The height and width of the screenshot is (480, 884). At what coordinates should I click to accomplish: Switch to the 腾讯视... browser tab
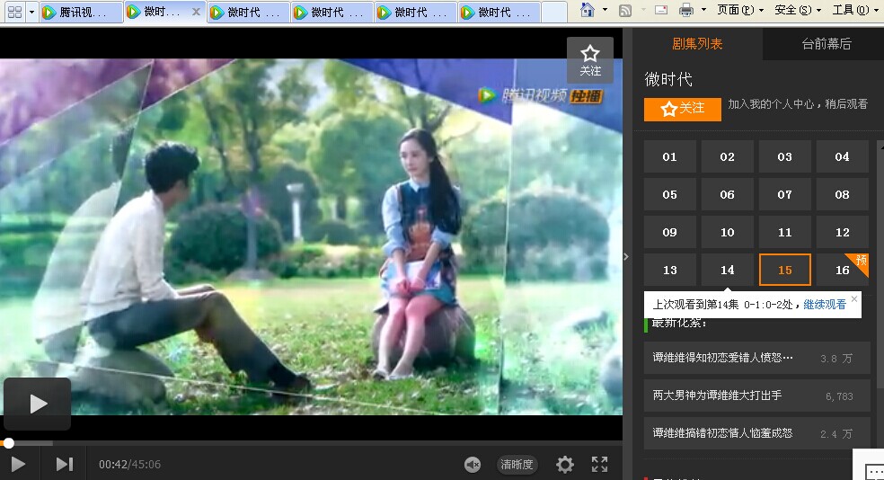pos(82,12)
